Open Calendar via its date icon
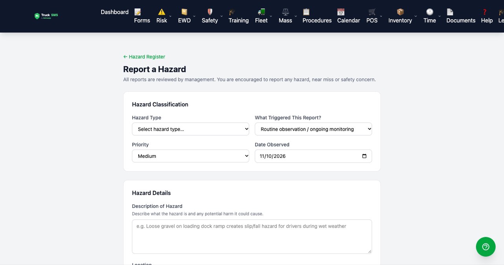 [341, 12]
